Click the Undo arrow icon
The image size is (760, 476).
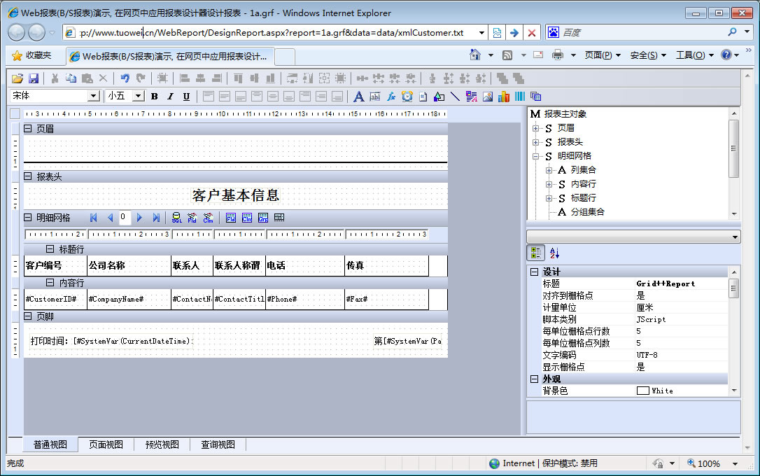click(x=125, y=78)
